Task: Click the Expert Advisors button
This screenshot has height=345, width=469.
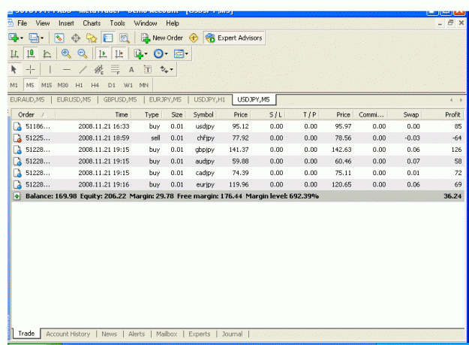Action: [x=234, y=38]
